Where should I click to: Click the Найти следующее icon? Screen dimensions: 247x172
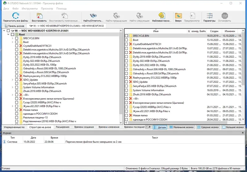pos(140,16)
